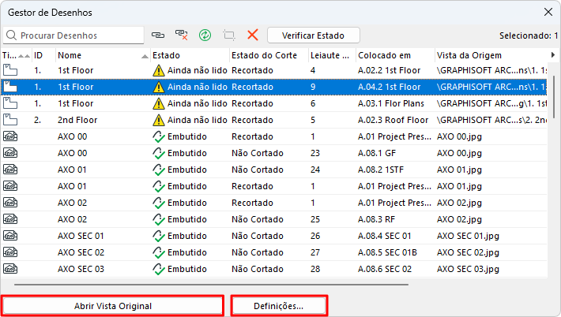Image resolution: width=561 pixels, height=317 pixels.
Task: Click the red Delete drawing icon
Action: [253, 35]
